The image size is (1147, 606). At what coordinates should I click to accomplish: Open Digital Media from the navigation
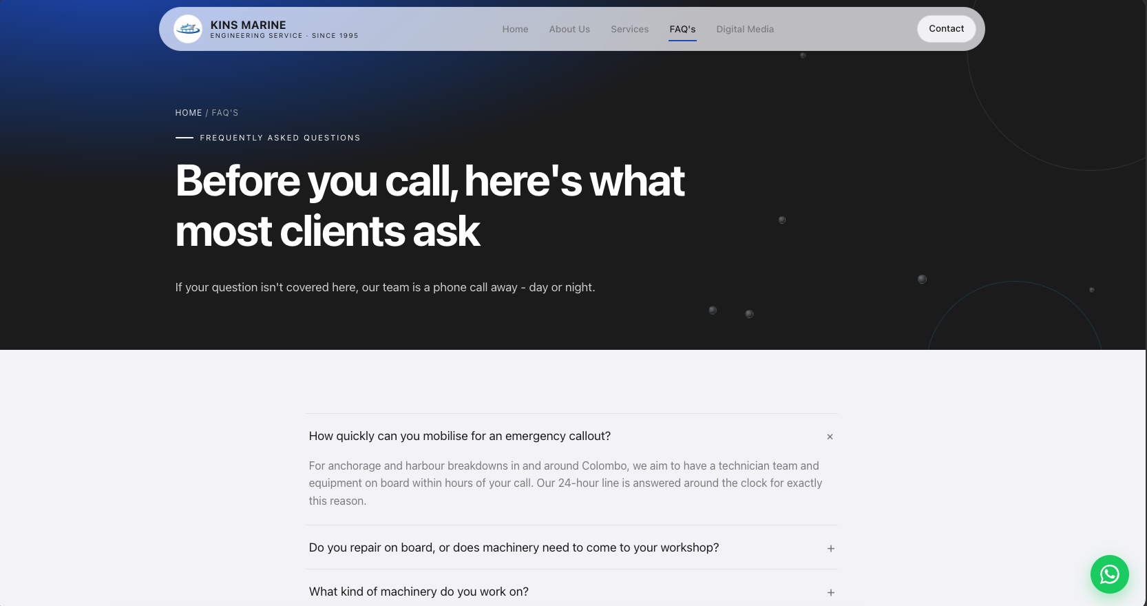745,29
